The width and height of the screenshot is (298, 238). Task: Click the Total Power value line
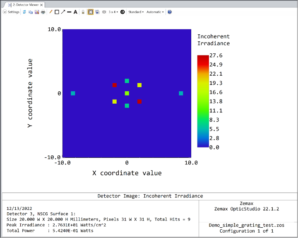click(50, 231)
